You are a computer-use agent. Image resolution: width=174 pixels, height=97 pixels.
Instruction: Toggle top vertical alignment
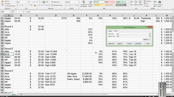(39, 2)
